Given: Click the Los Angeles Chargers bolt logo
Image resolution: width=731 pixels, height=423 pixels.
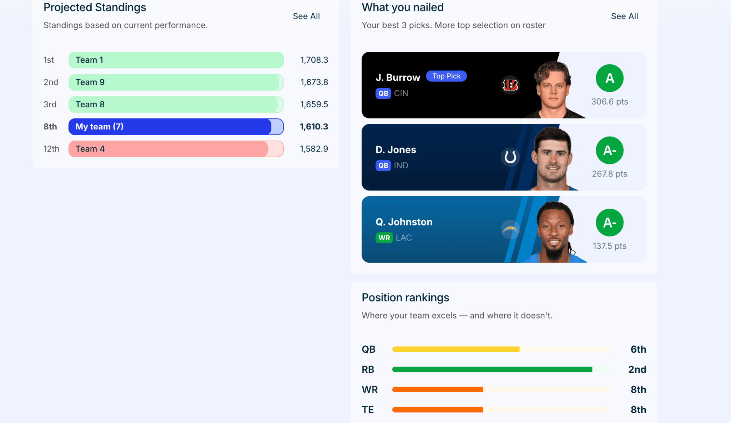Looking at the screenshot, I should point(510,229).
